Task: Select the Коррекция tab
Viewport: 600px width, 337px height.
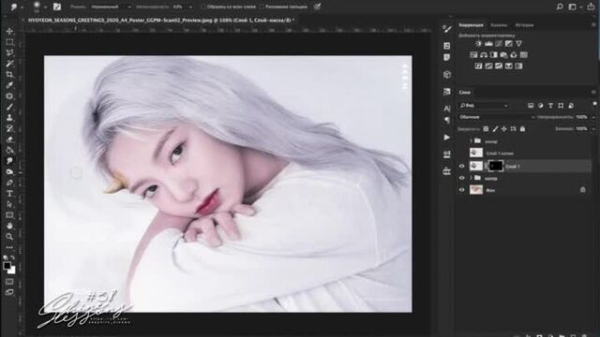Action: click(471, 25)
